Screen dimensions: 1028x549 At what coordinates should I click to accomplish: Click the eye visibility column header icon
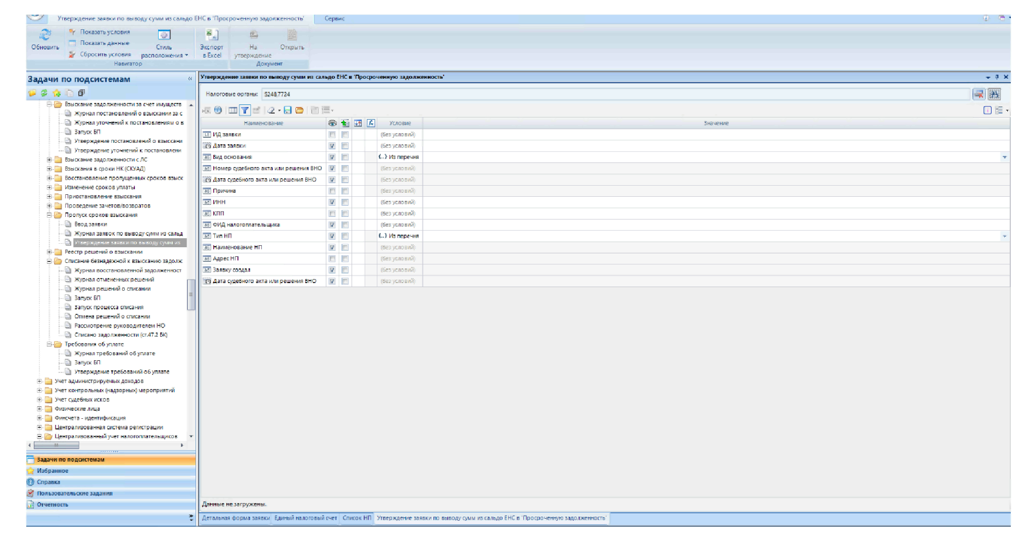click(x=332, y=123)
